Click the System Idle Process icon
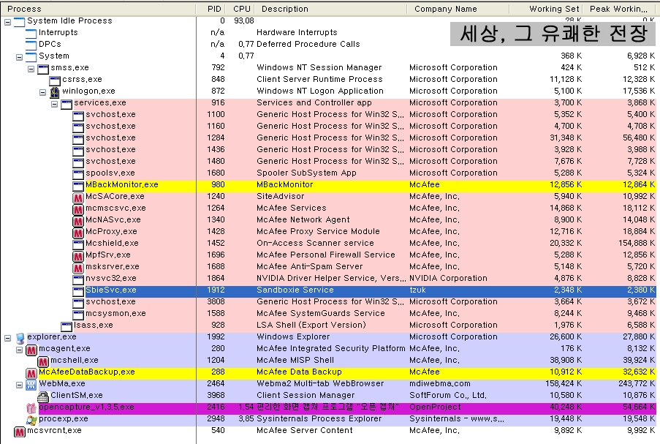The image size is (660, 444). tap(19, 21)
